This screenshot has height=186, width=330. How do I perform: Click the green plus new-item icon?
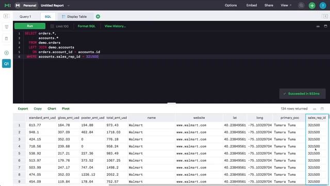pos(312,6)
